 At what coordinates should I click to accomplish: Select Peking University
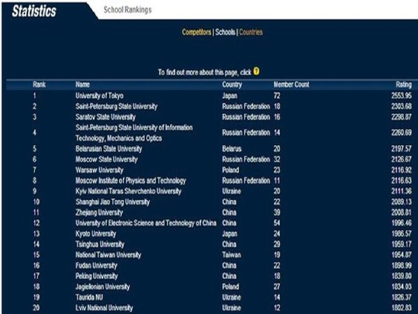pos(96,276)
